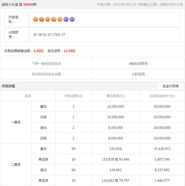The image size is (185, 186).
Task: Click the orange ball numbered 20
Action: [x=48, y=19]
